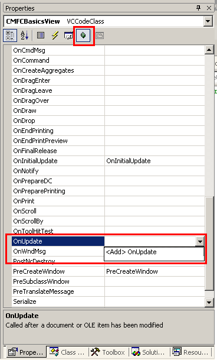Show Overrides green cube button

pos(83,35)
